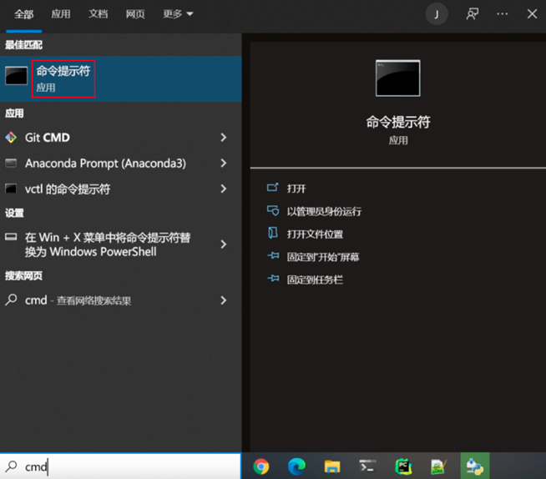Select Anaconda Prompt (Anaconda3) result
Viewport: 546px width, 479px height.
click(105, 164)
